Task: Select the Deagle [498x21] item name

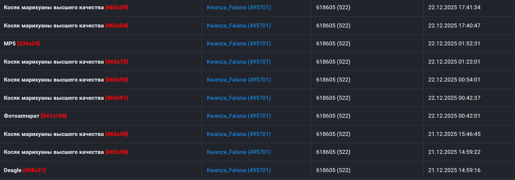Action: 13,170
